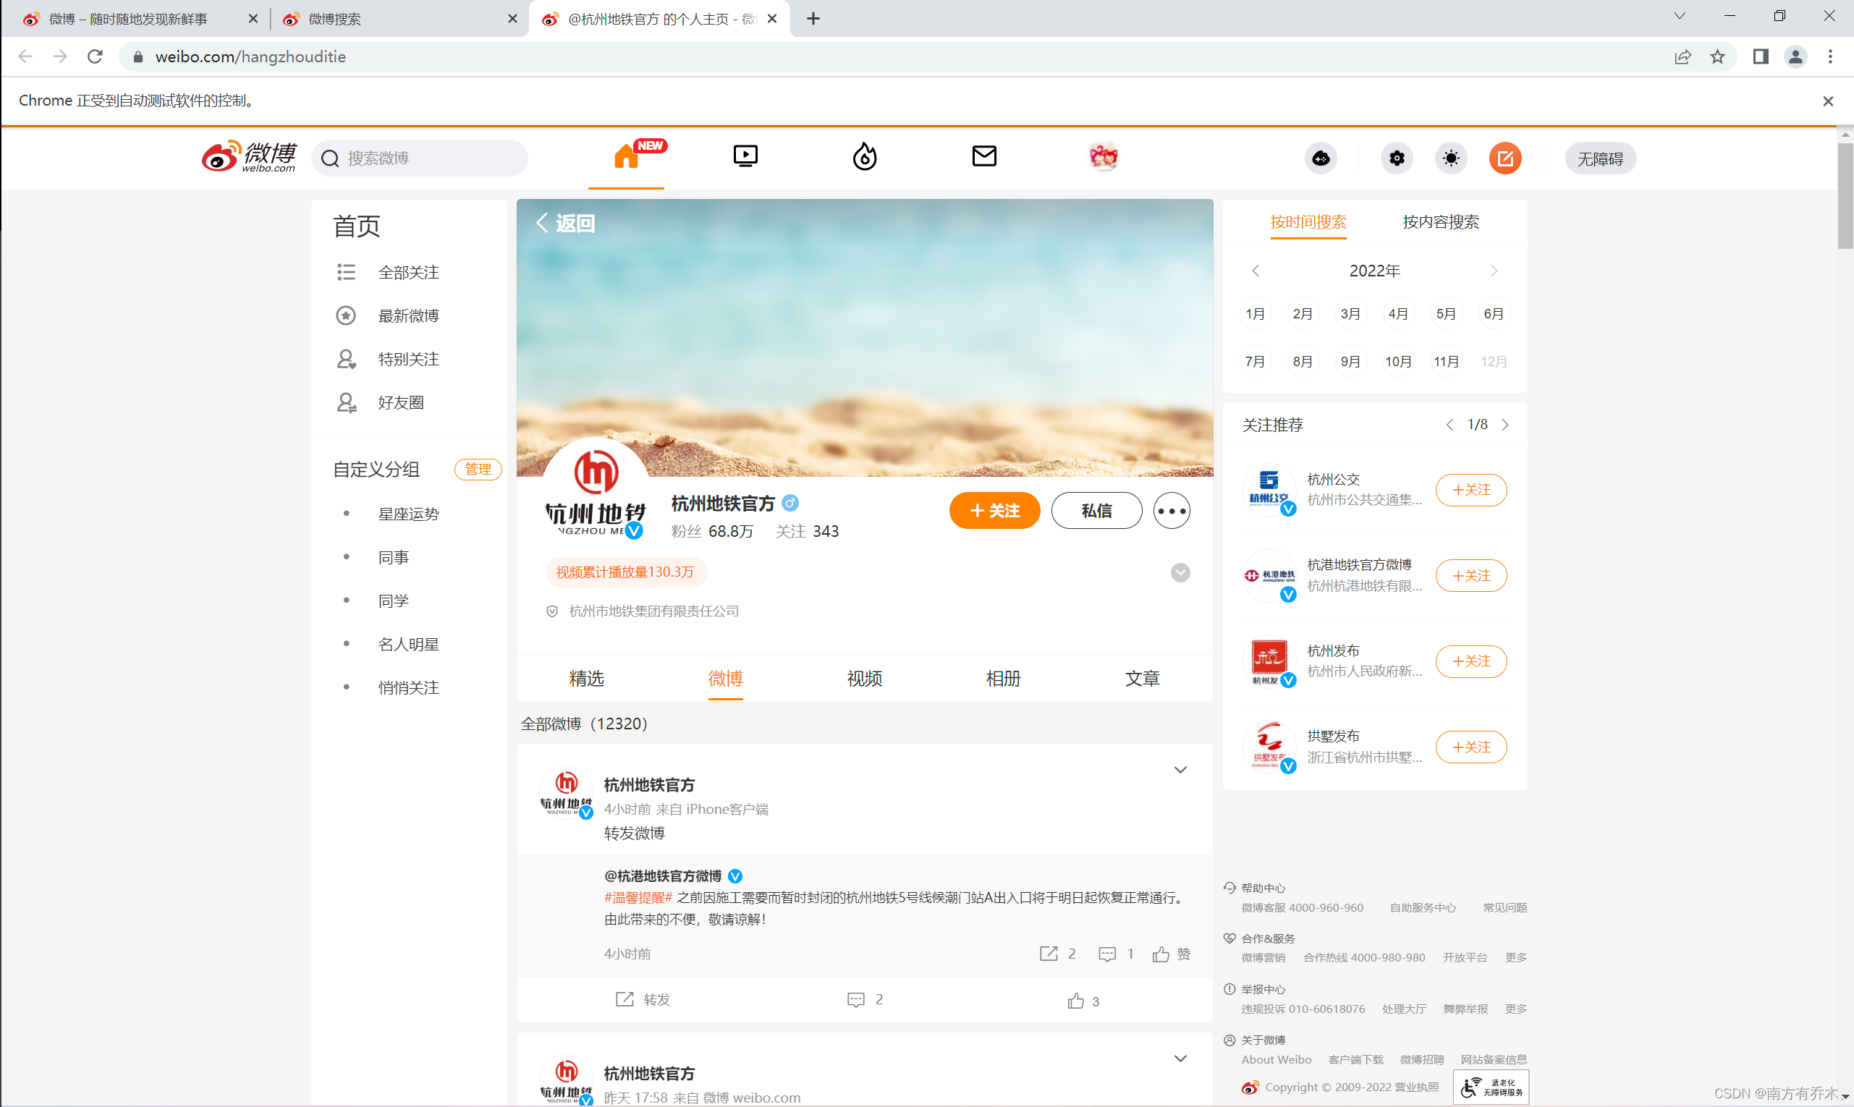Switch to the 按内容搜索 tab
This screenshot has height=1107, width=1854.
(1440, 221)
